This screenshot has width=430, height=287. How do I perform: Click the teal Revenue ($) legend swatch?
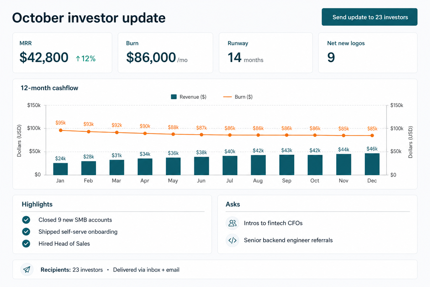pos(174,97)
